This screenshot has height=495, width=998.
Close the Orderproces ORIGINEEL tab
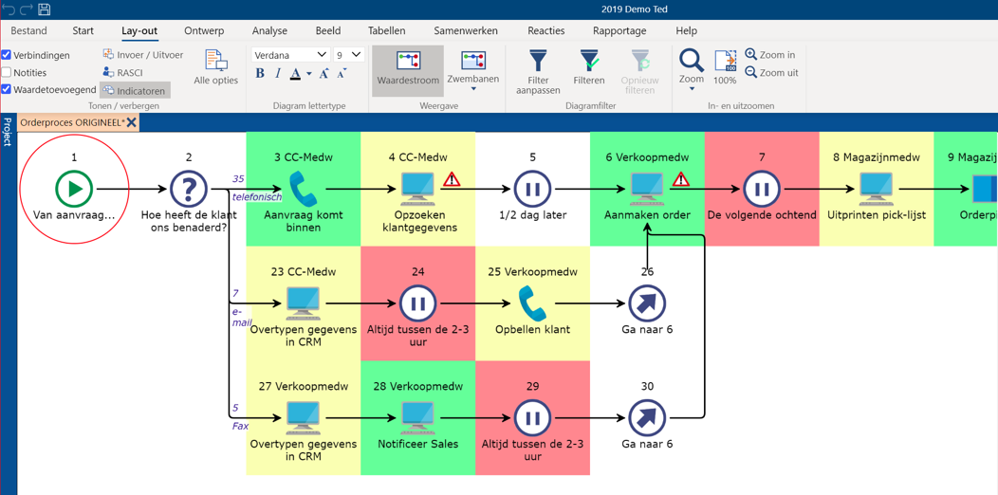click(x=131, y=122)
